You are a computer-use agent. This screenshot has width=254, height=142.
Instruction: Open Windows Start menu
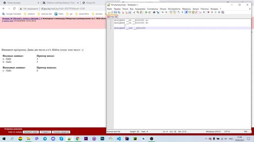pyautogui.click(x=4, y=138)
